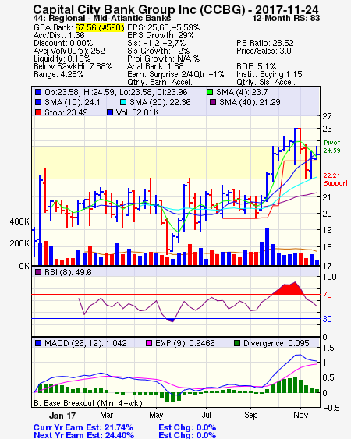Click the red Stop legend swatch
Viewport: 351px width, 439px height.
38,112
